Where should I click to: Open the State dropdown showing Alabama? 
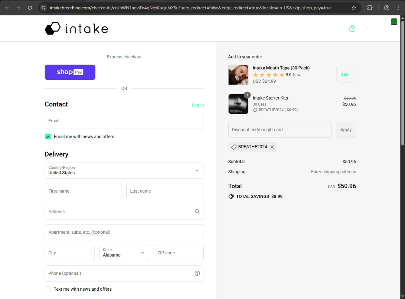[x=124, y=253]
